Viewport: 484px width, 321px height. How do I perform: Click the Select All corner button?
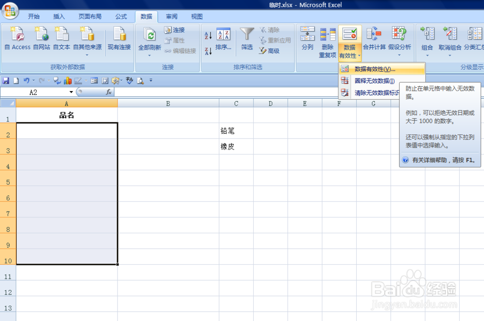click(8, 103)
